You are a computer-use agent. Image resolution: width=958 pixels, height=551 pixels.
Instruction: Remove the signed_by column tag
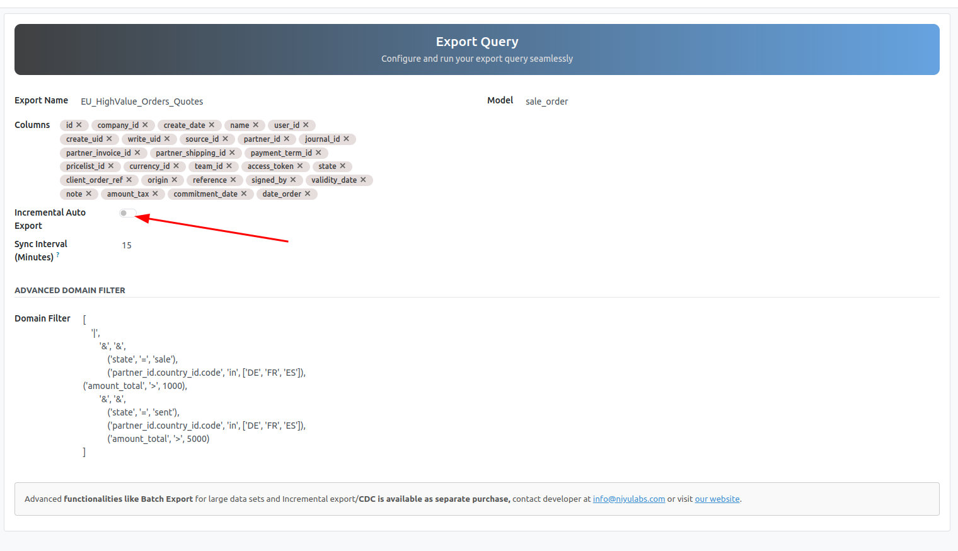(293, 180)
